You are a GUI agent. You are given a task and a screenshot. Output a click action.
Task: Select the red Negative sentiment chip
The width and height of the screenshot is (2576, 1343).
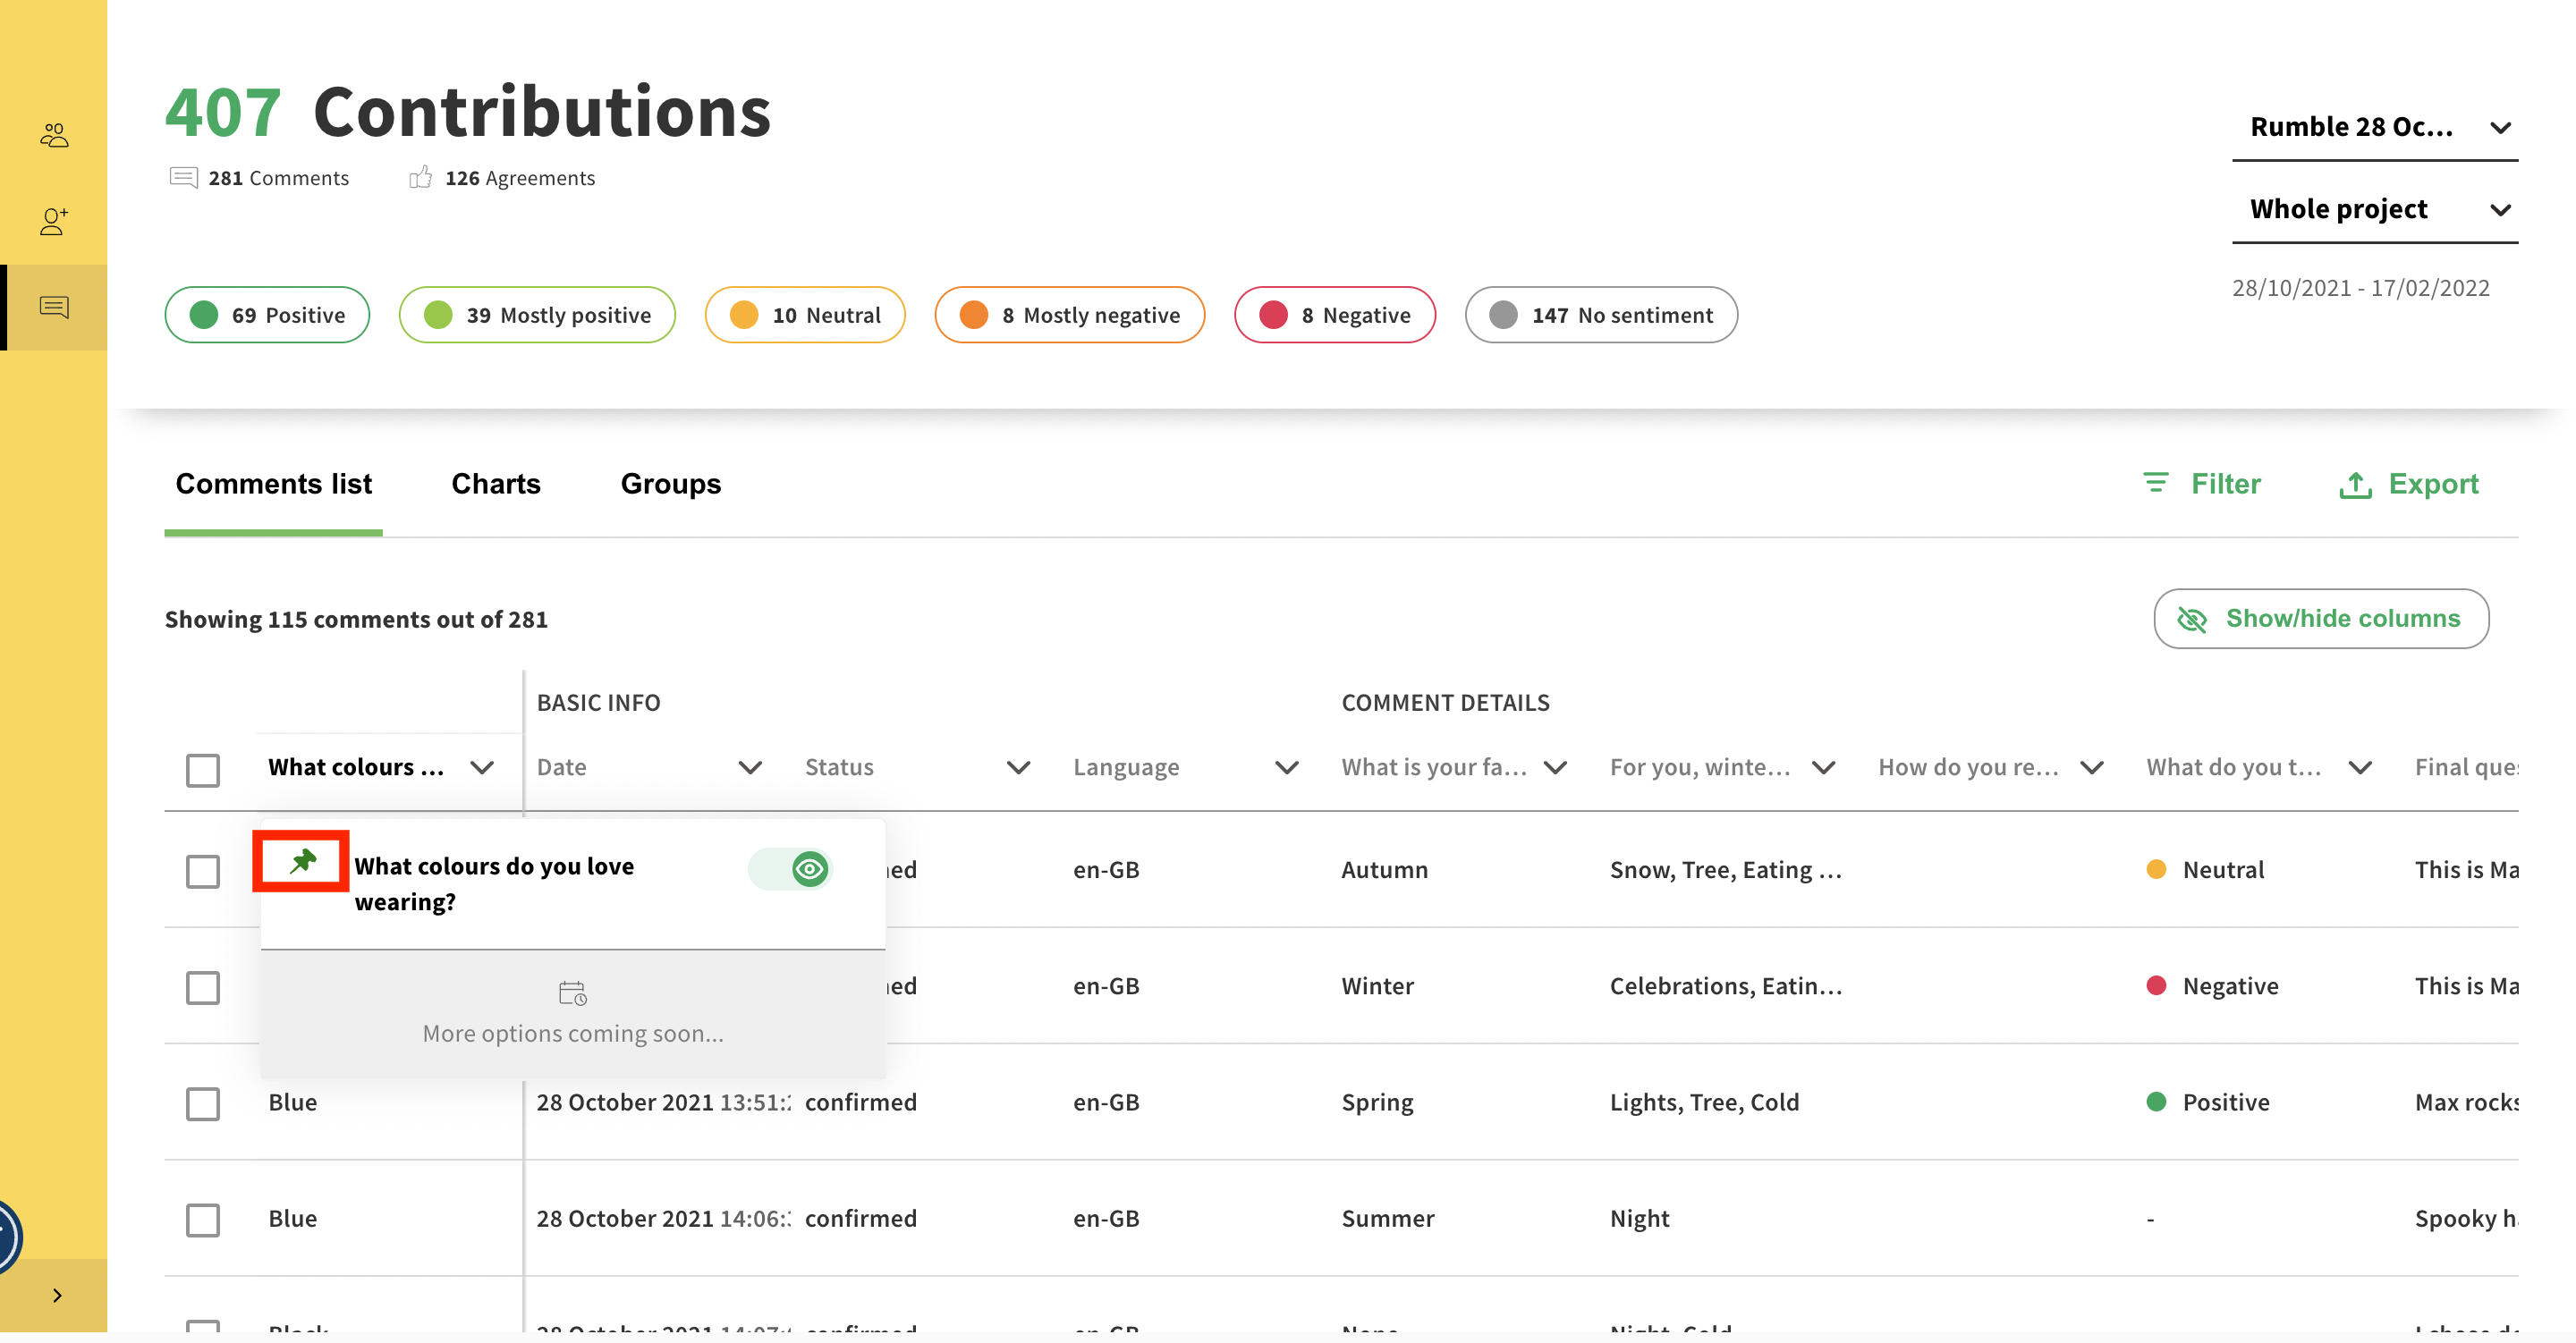point(1334,315)
